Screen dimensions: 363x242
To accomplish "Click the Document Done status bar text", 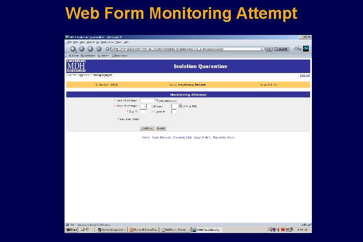I will pyautogui.click(x=94, y=225).
